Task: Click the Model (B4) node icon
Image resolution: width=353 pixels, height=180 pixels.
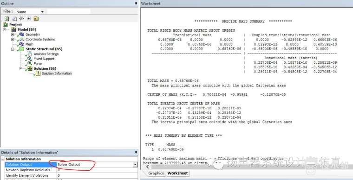Action: tap(14, 30)
